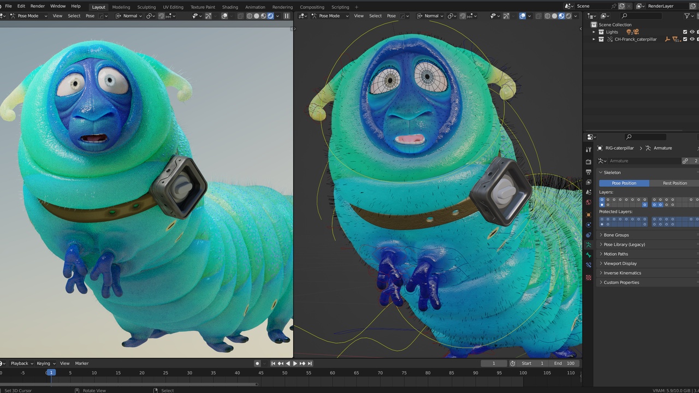Uncheck the CH-Franck_caterpillar collection checkbox

(x=685, y=39)
